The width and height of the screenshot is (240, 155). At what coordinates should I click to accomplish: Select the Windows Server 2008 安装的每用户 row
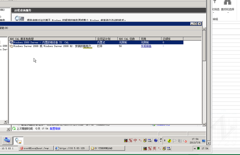pos(96,46)
